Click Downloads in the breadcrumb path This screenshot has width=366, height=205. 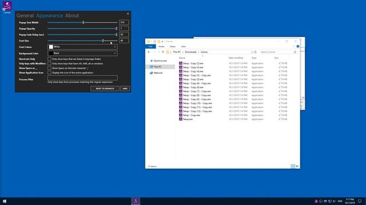pos(190,52)
